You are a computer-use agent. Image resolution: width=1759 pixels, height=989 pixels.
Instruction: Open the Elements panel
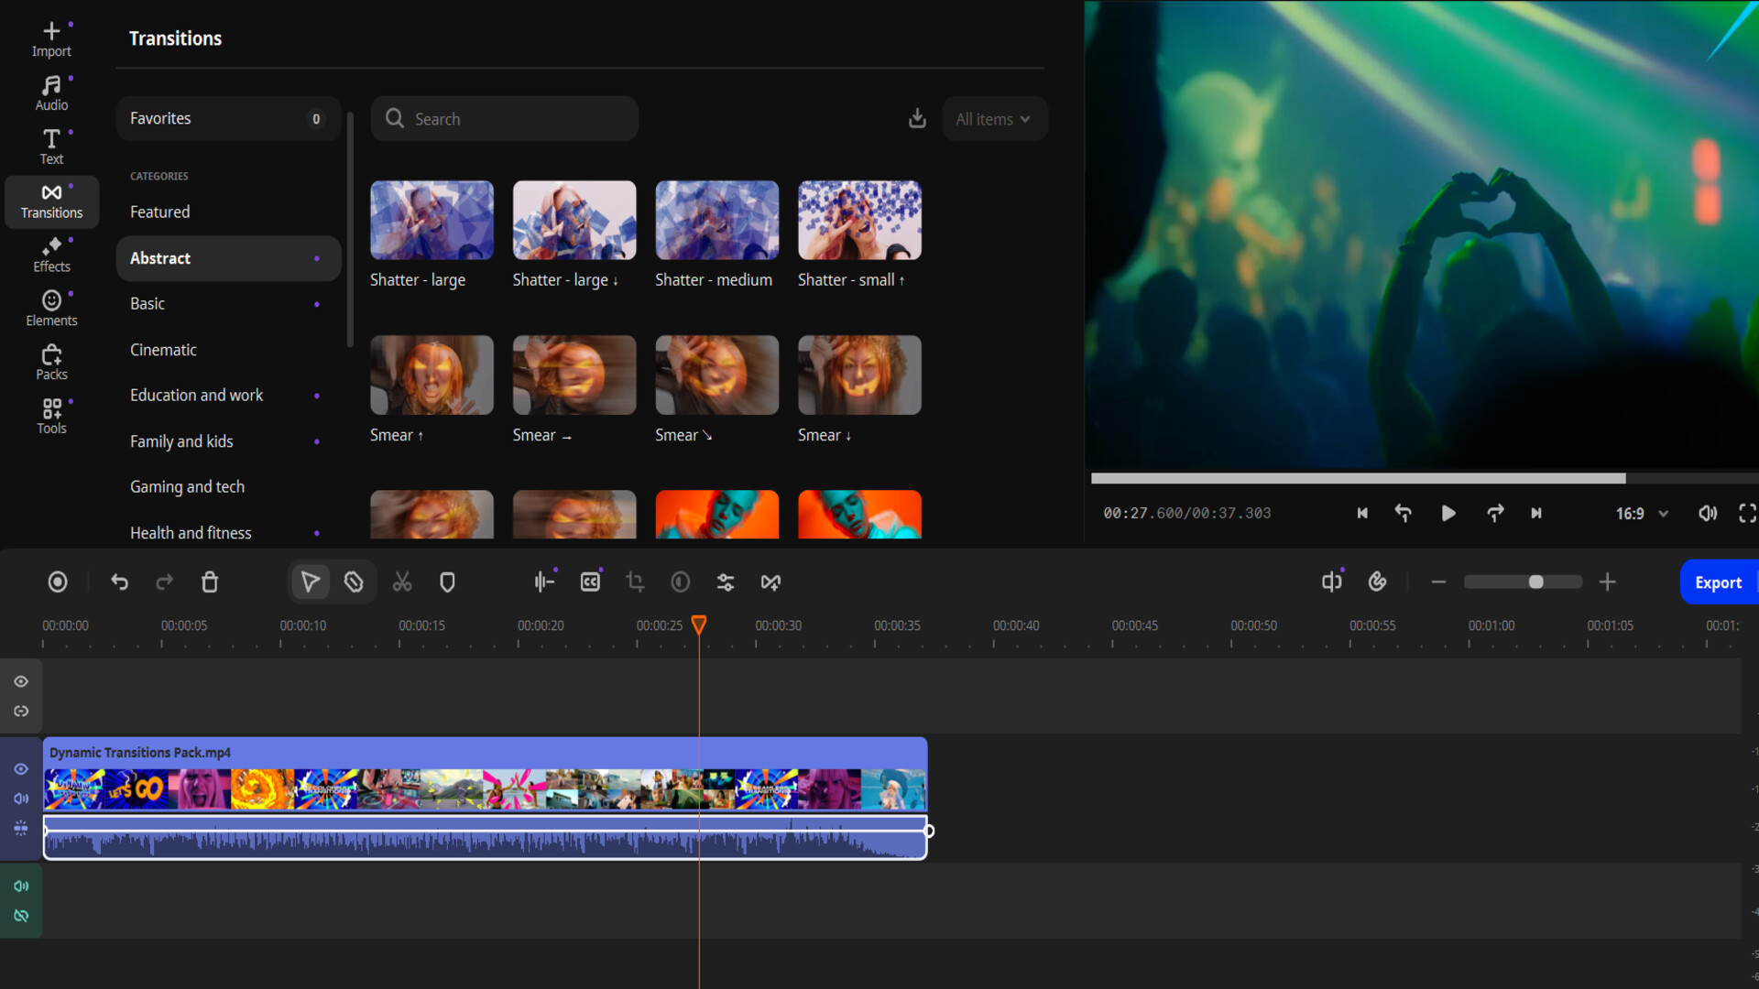pos(51,306)
